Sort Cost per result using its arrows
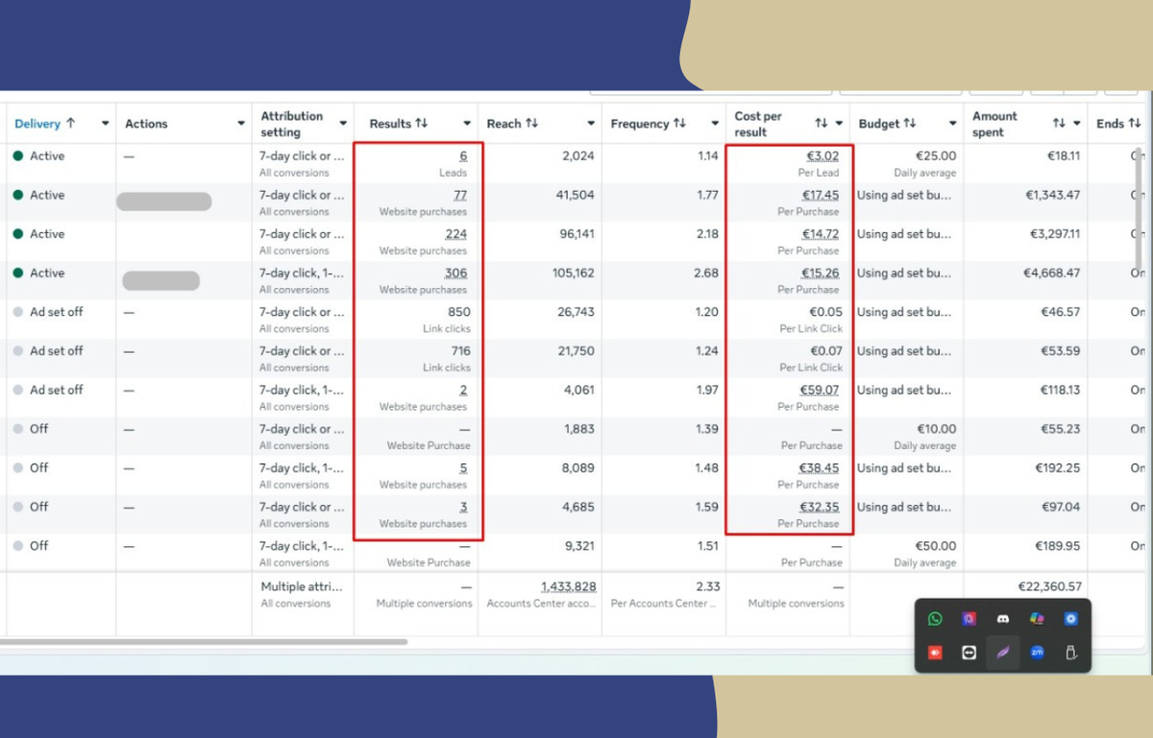 pos(822,124)
